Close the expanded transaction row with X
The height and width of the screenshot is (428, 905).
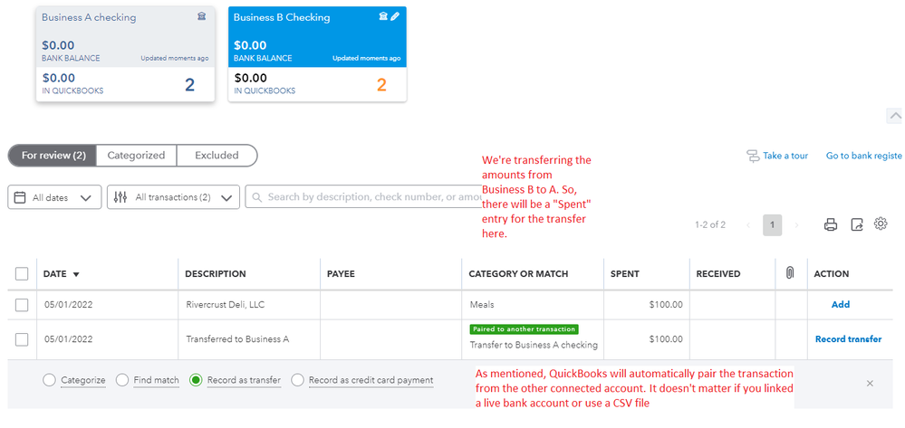(870, 384)
